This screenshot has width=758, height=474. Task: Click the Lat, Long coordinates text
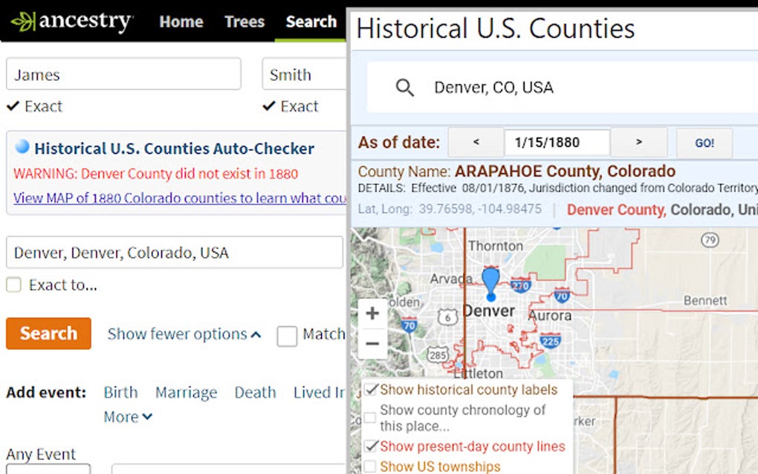450,210
